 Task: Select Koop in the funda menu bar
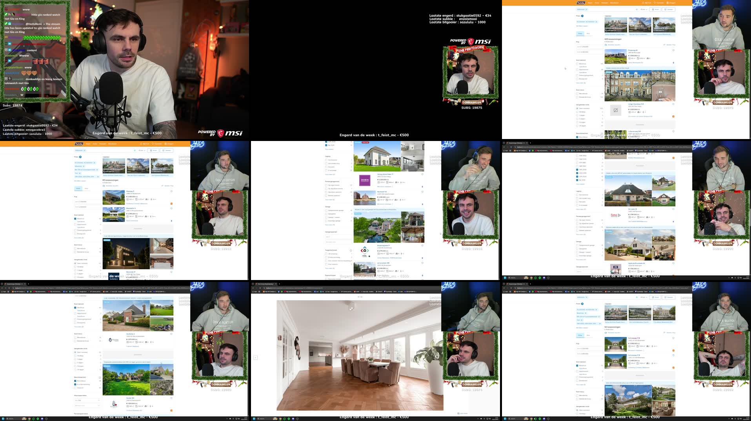[x=590, y=3]
